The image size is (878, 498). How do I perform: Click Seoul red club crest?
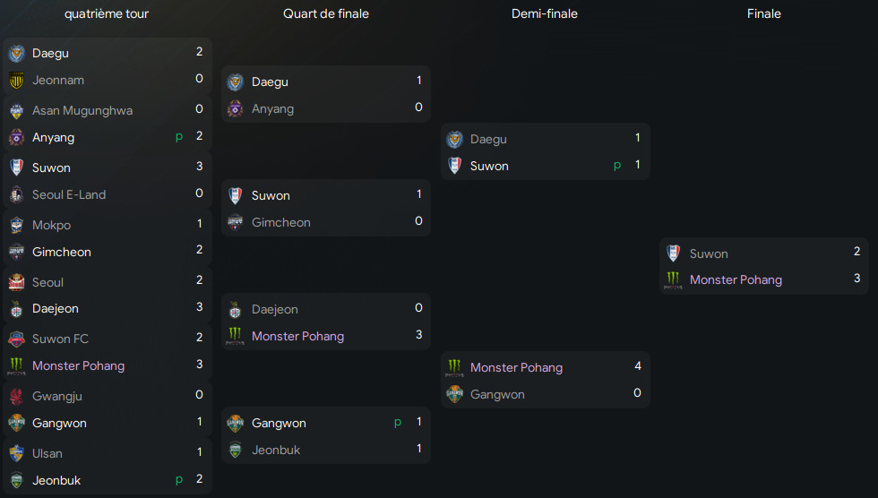pos(16,282)
